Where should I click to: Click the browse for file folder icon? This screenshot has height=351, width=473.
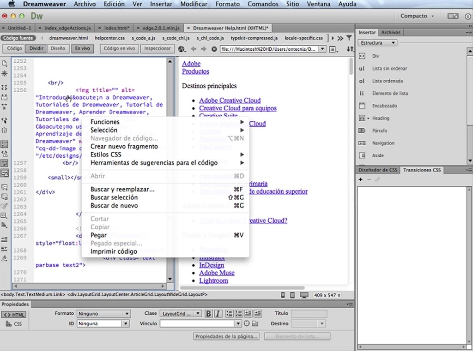pyautogui.click(x=255, y=324)
